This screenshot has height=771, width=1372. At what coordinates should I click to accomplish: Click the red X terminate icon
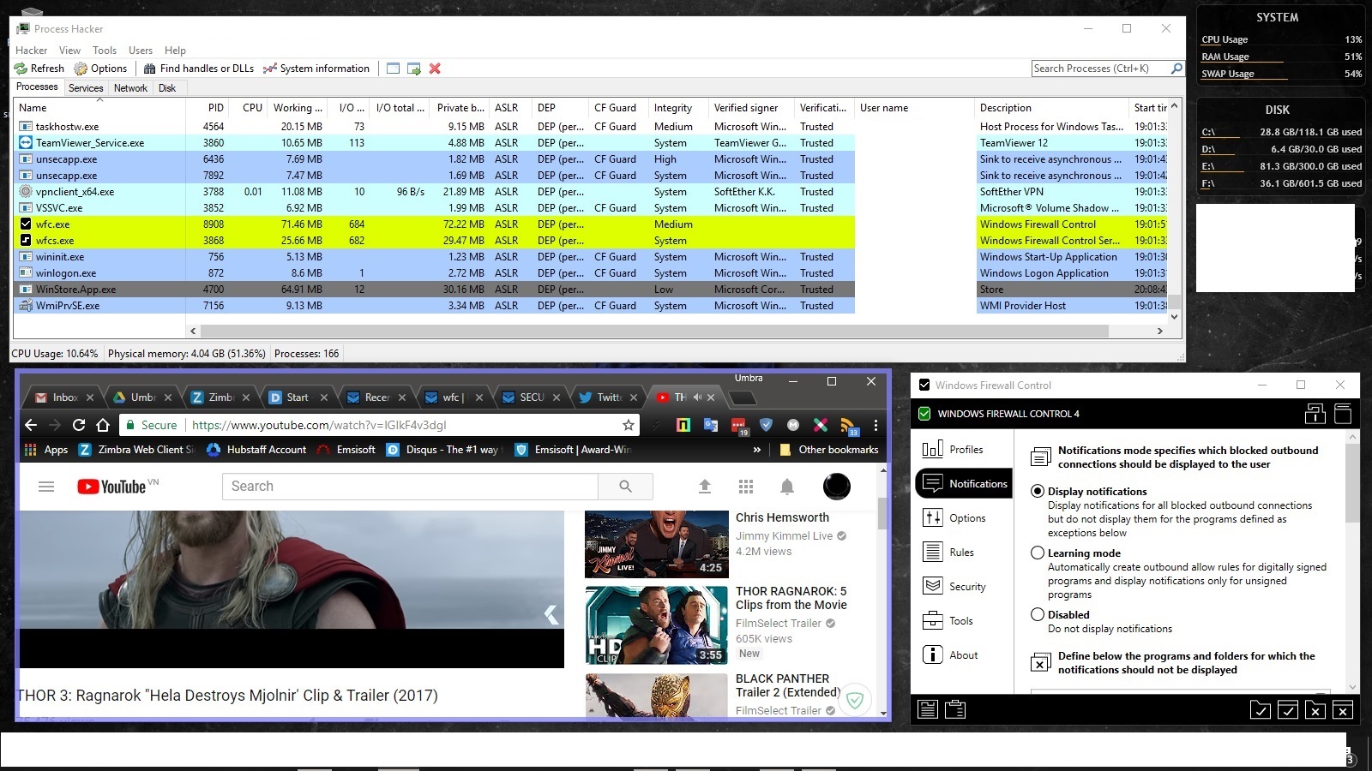click(435, 69)
